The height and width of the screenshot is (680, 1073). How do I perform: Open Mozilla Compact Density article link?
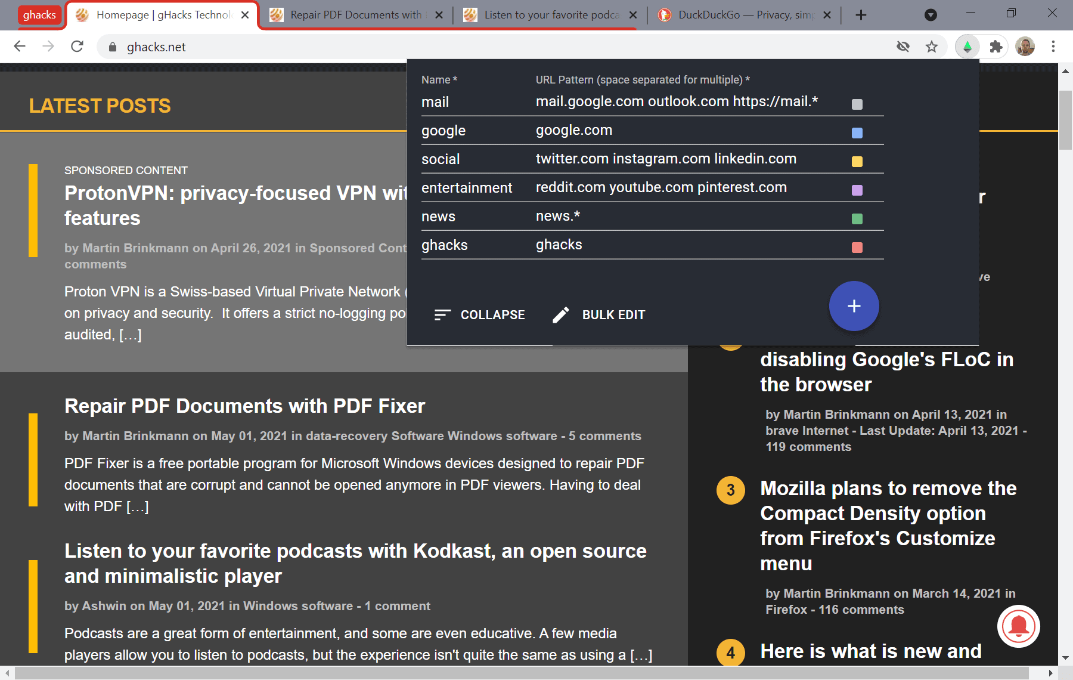[888, 526]
